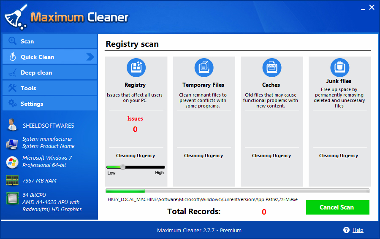This screenshot has width=380, height=239.
Task: Click the HKEY_LOCAL_MACHINE registry path text
Action: pyautogui.click(x=203, y=199)
